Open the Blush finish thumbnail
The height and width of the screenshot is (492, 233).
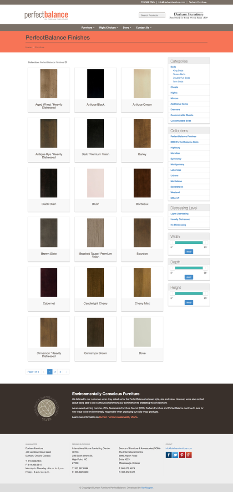95,183
